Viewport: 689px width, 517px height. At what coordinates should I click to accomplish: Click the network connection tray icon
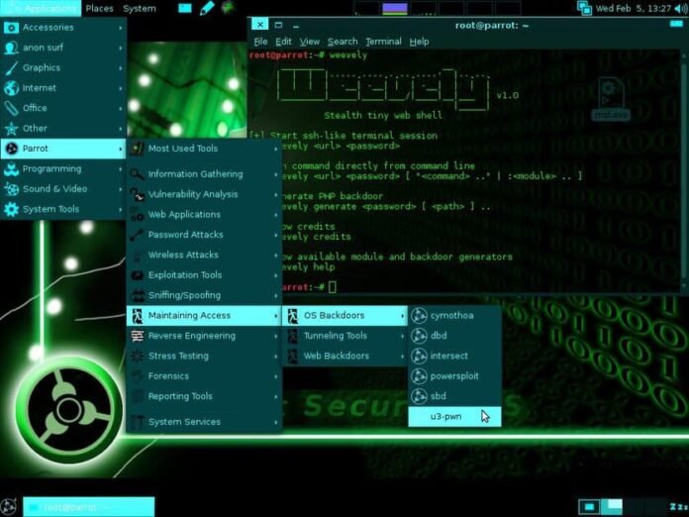click(x=584, y=8)
